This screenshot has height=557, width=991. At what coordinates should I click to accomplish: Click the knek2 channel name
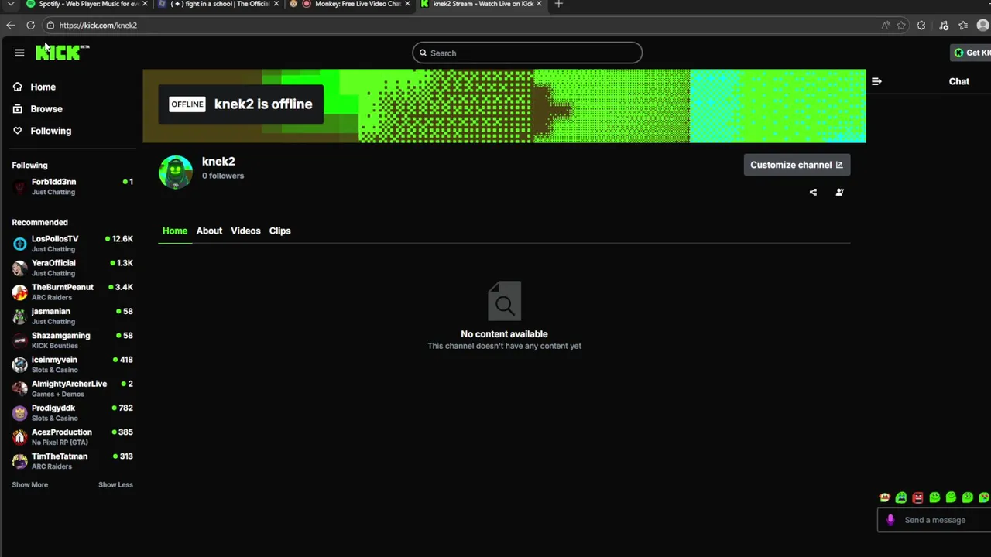click(218, 162)
